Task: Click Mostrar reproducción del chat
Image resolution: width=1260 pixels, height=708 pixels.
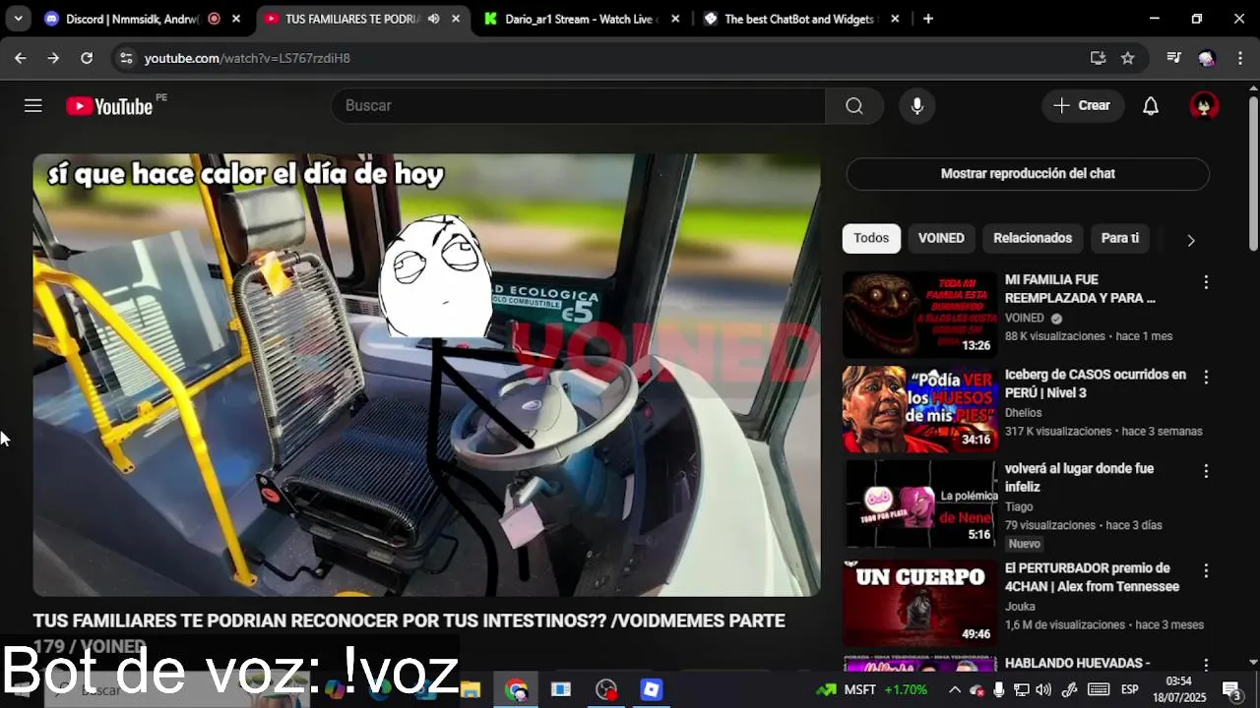Action: [x=1028, y=173]
